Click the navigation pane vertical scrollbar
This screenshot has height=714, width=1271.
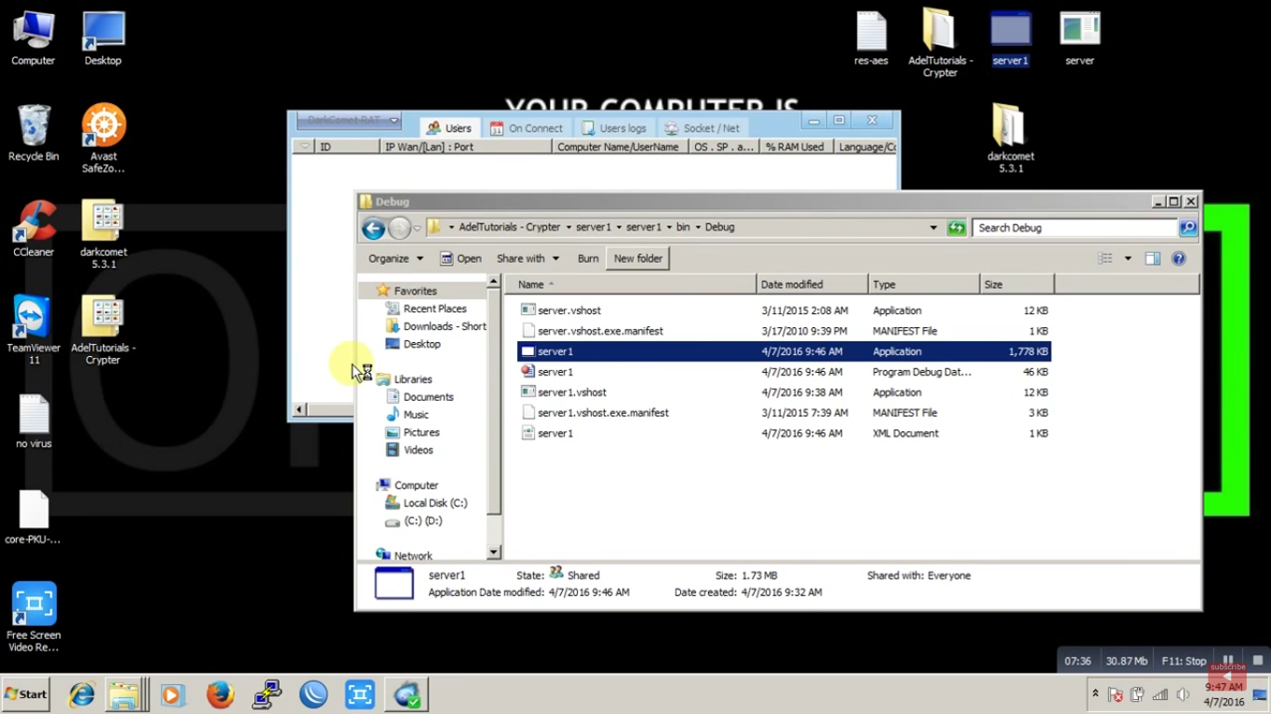point(494,402)
